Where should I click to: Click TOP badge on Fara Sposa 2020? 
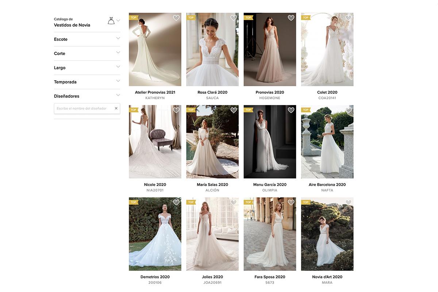(x=248, y=202)
